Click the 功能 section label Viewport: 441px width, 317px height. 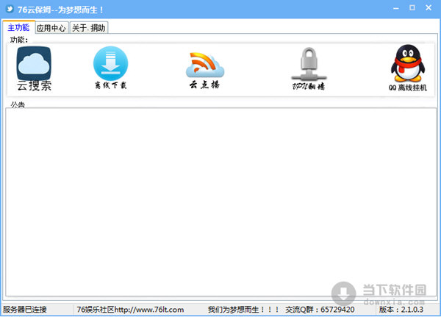tap(19, 40)
